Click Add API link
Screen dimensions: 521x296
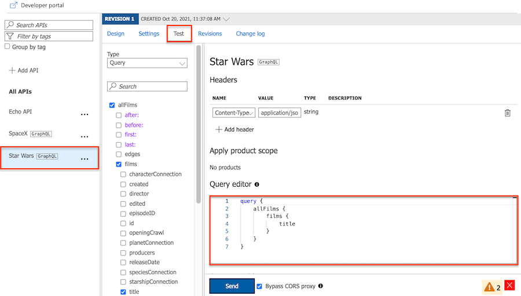pos(28,71)
